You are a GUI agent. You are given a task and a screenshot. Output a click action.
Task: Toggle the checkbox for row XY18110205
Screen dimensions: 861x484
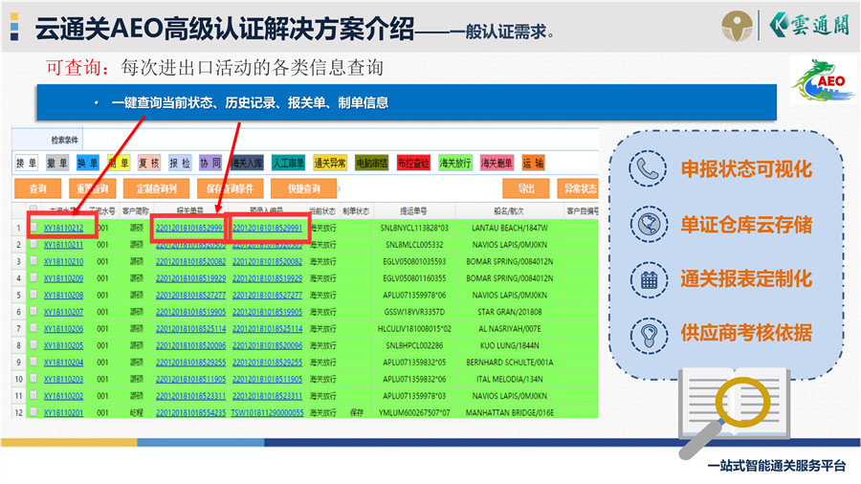click(33, 345)
